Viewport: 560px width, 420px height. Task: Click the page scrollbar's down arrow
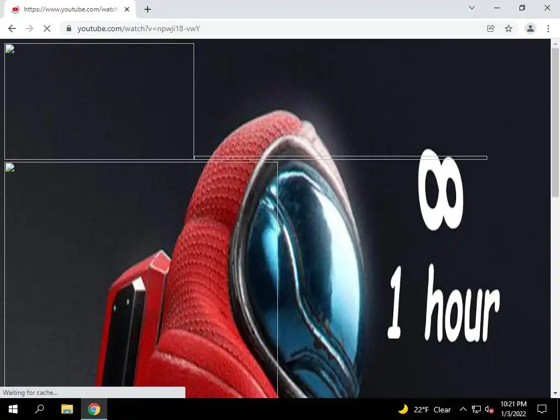coord(555,393)
